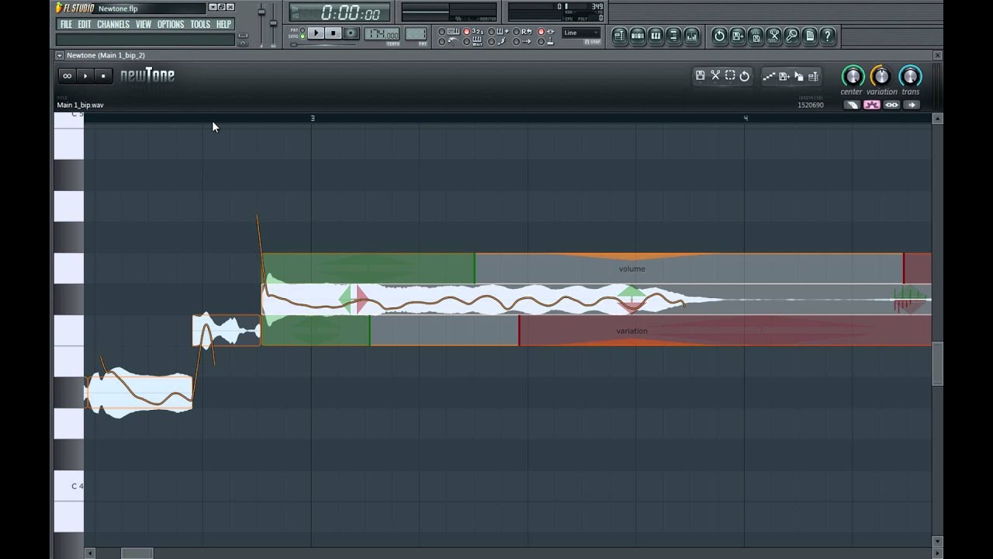Image resolution: width=993 pixels, height=559 pixels.
Task: Click the variation knob
Action: pyautogui.click(x=881, y=76)
